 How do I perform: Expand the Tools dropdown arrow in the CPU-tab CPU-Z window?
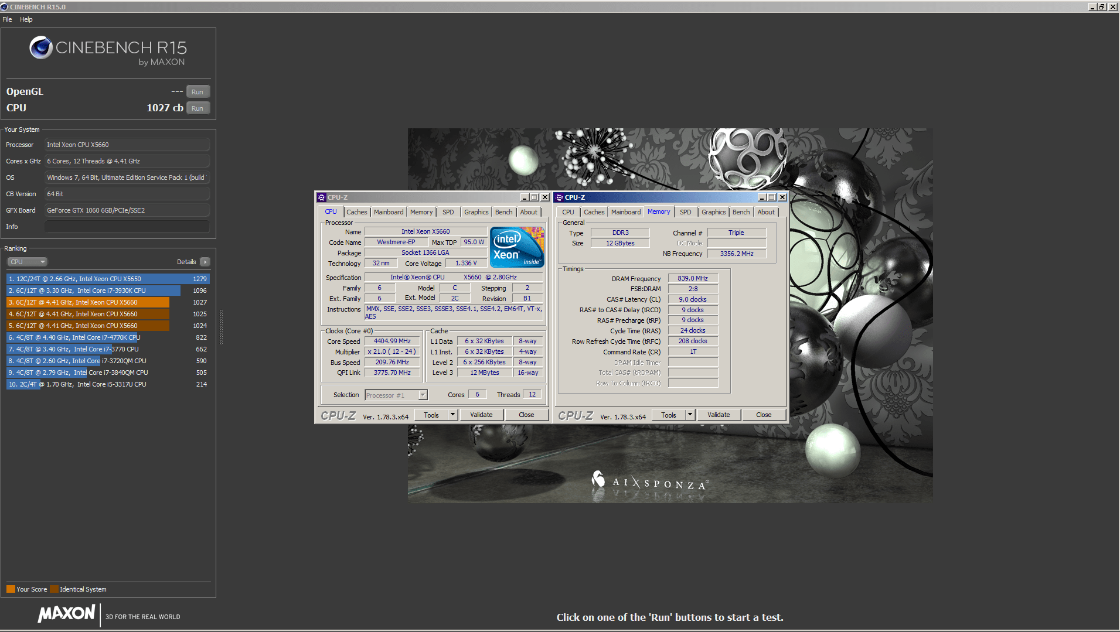click(x=452, y=415)
